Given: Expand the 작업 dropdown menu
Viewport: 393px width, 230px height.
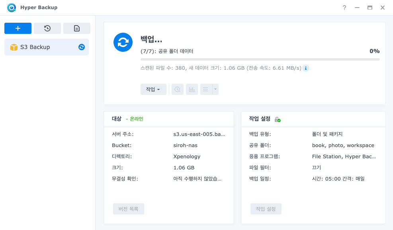Looking at the screenshot, I should click(153, 89).
